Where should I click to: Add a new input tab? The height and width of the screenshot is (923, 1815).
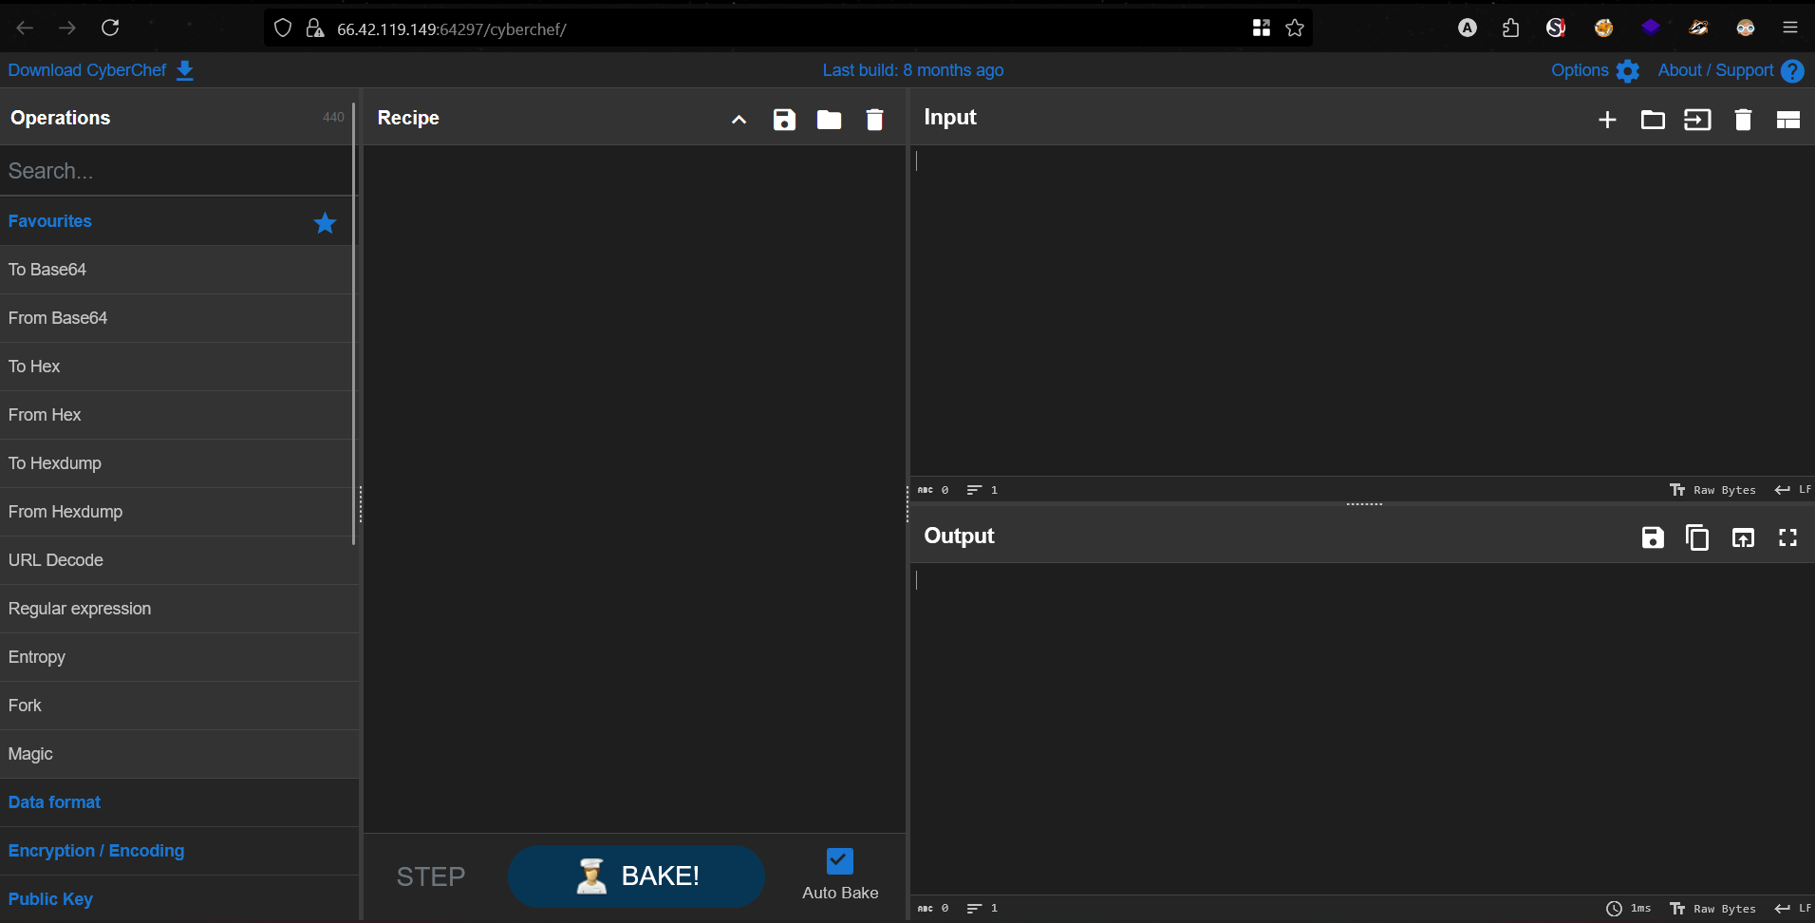tap(1607, 120)
